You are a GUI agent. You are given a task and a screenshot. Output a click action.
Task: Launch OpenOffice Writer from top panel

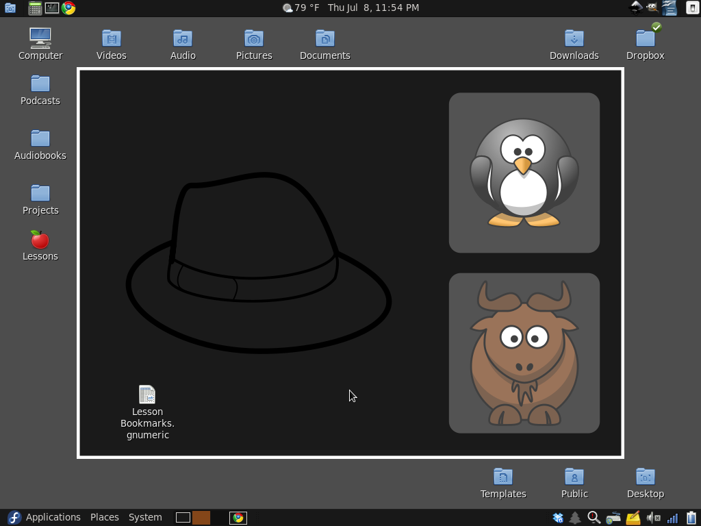click(670, 8)
